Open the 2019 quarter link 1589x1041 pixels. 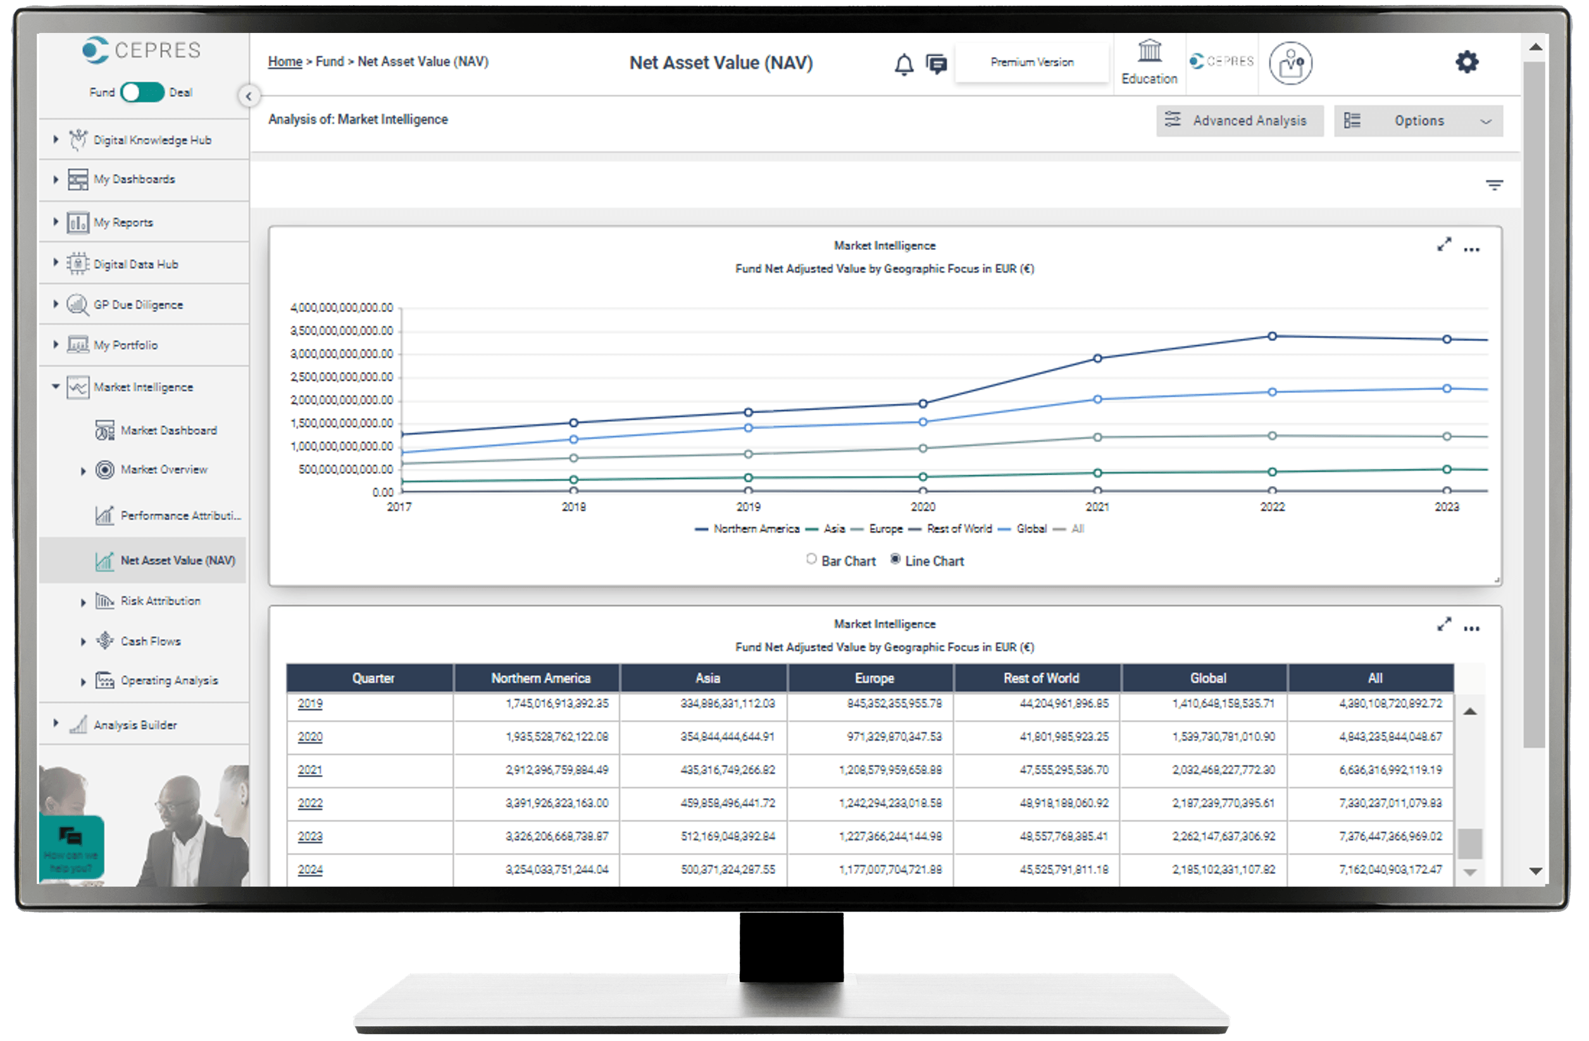coord(310,704)
